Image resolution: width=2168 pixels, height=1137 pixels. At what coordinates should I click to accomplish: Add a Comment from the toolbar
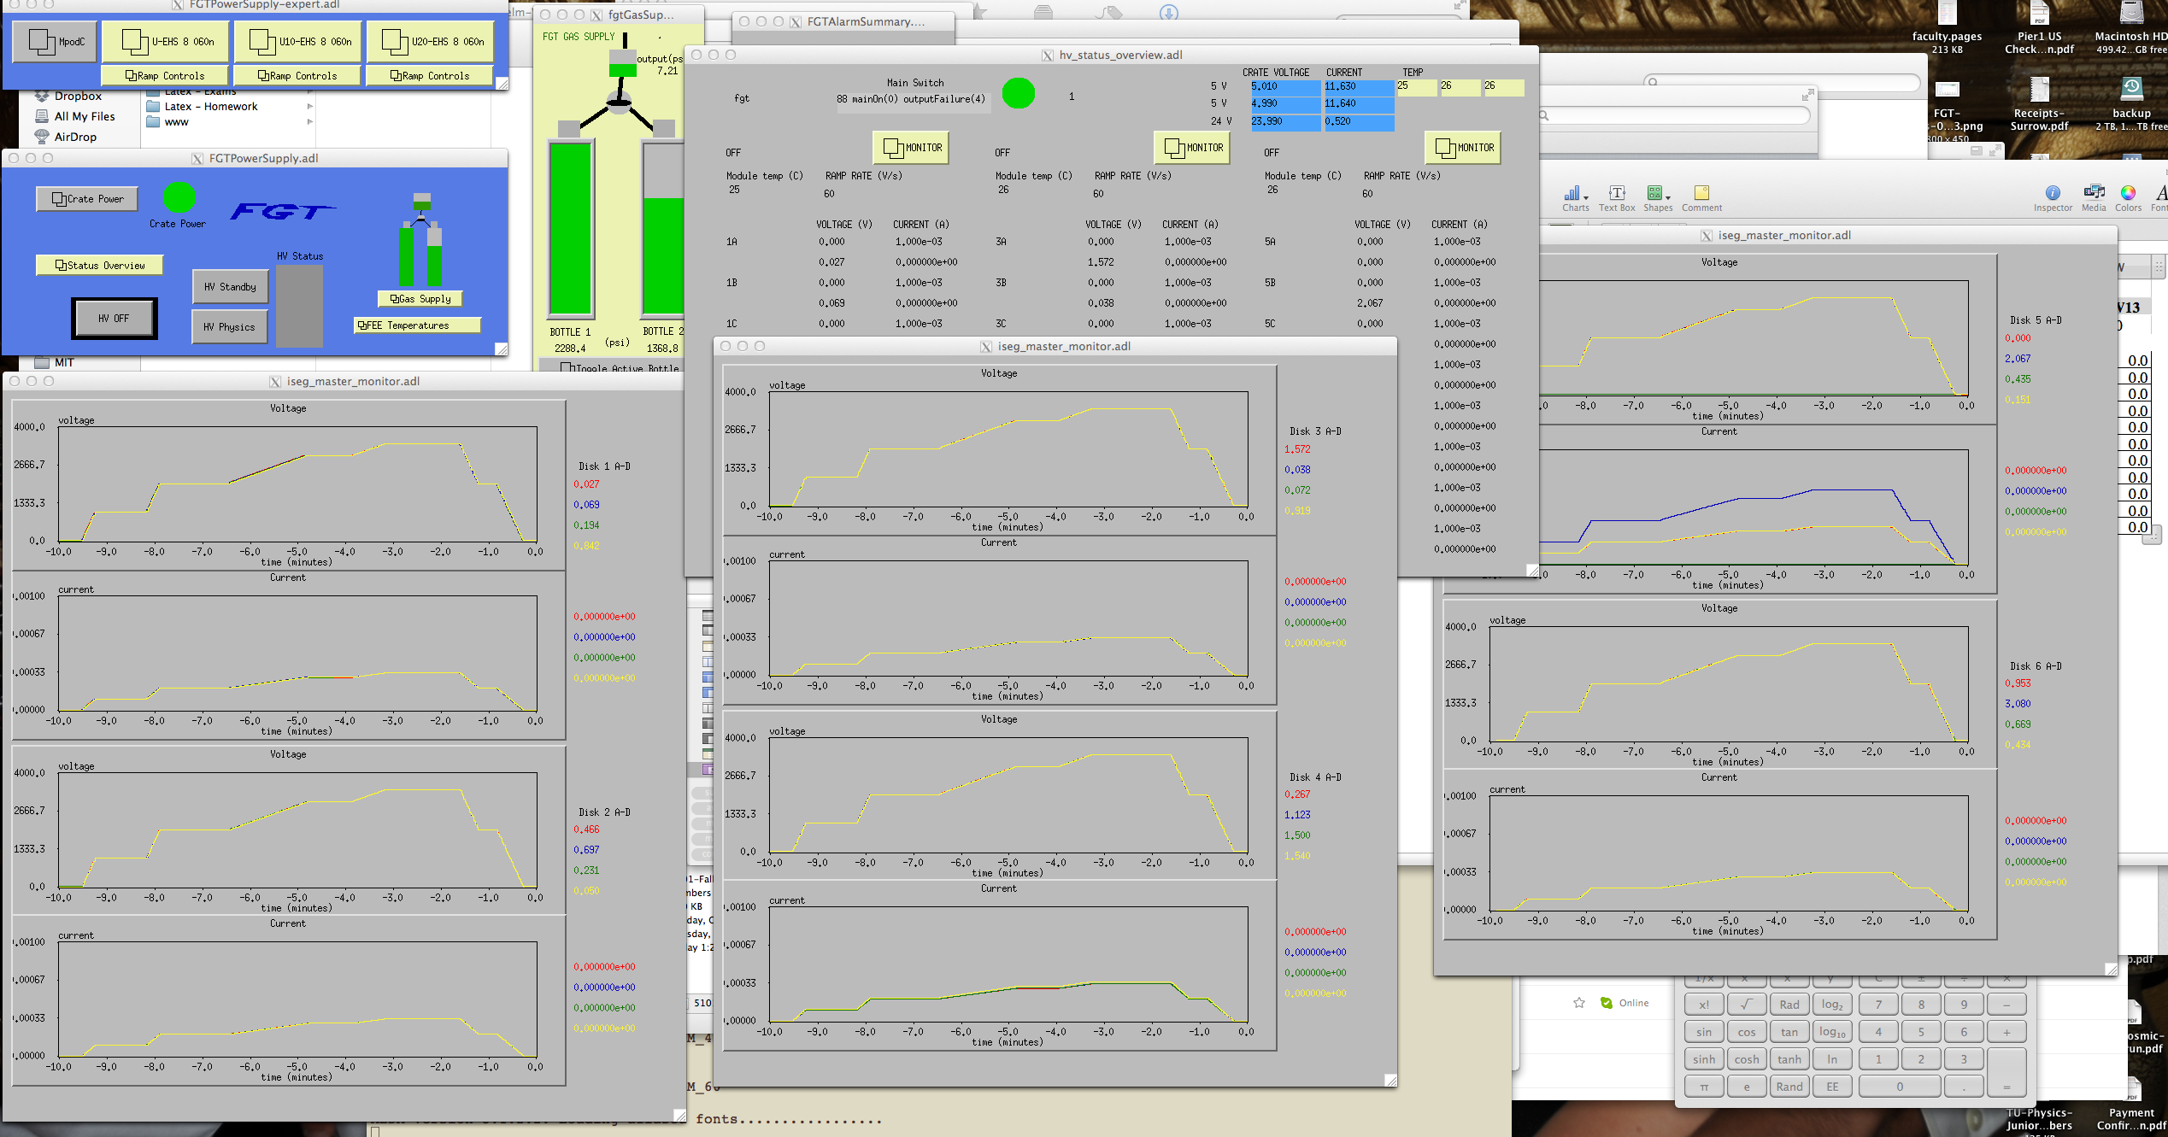pos(1701,198)
